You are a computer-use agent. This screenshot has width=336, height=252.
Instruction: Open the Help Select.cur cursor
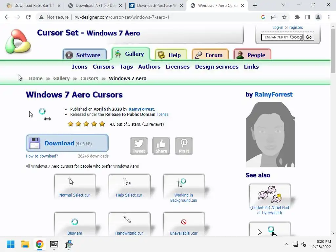(129, 186)
